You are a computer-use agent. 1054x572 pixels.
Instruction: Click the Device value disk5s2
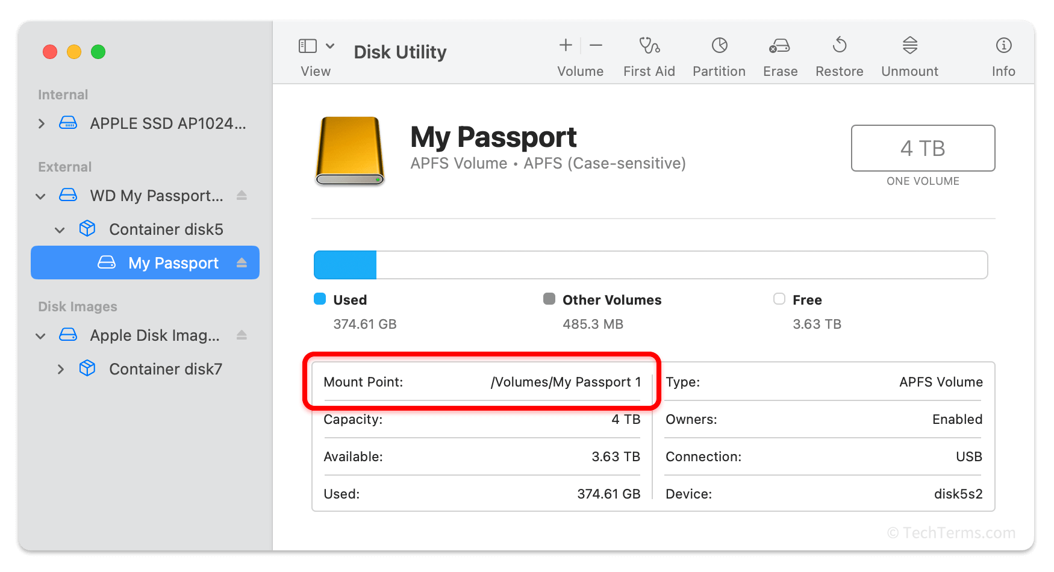point(958,494)
